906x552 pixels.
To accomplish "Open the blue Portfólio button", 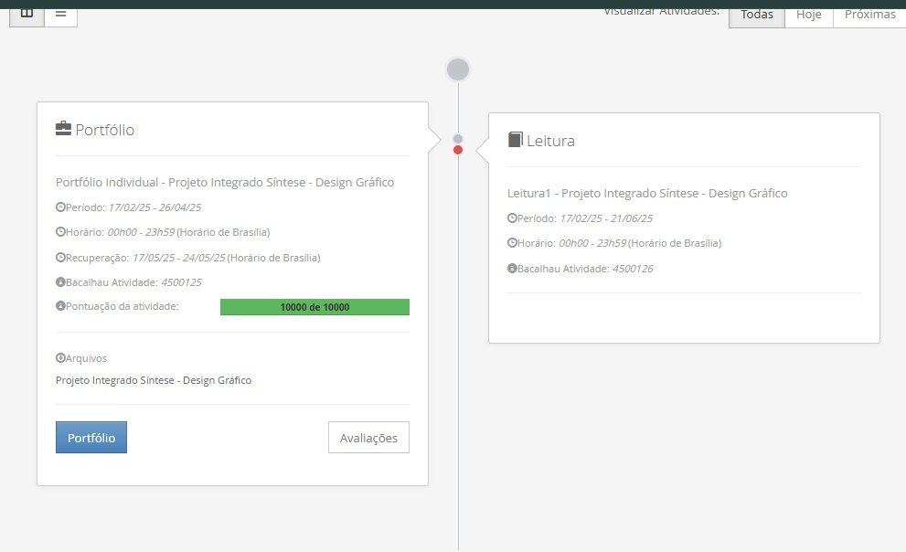I will [x=91, y=438].
